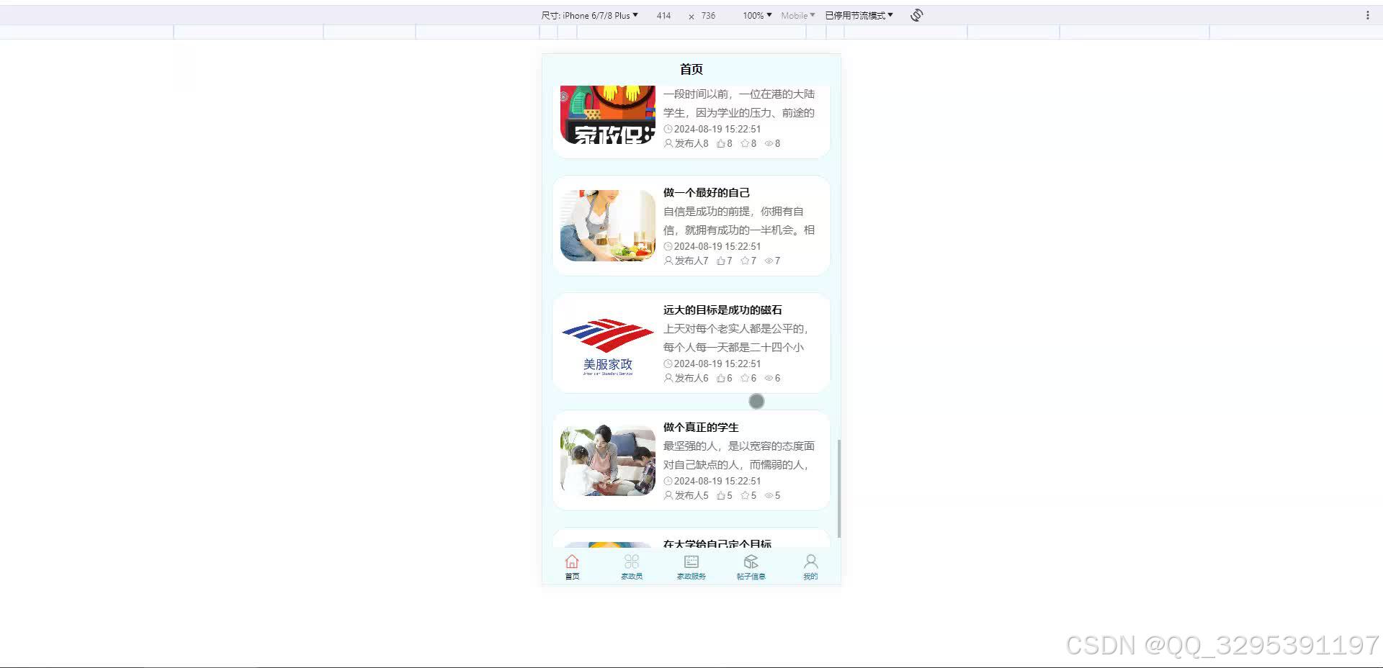Open the 已停用节流模式 throttling dropdown

[x=857, y=14]
